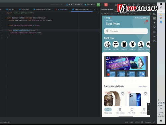
Task: Open the shopping cart icon in the app
Action: (x=145, y=22)
